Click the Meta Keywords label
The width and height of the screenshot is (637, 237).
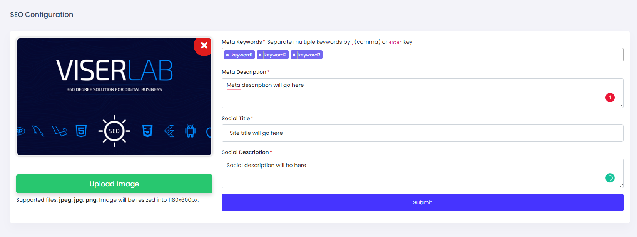click(242, 42)
